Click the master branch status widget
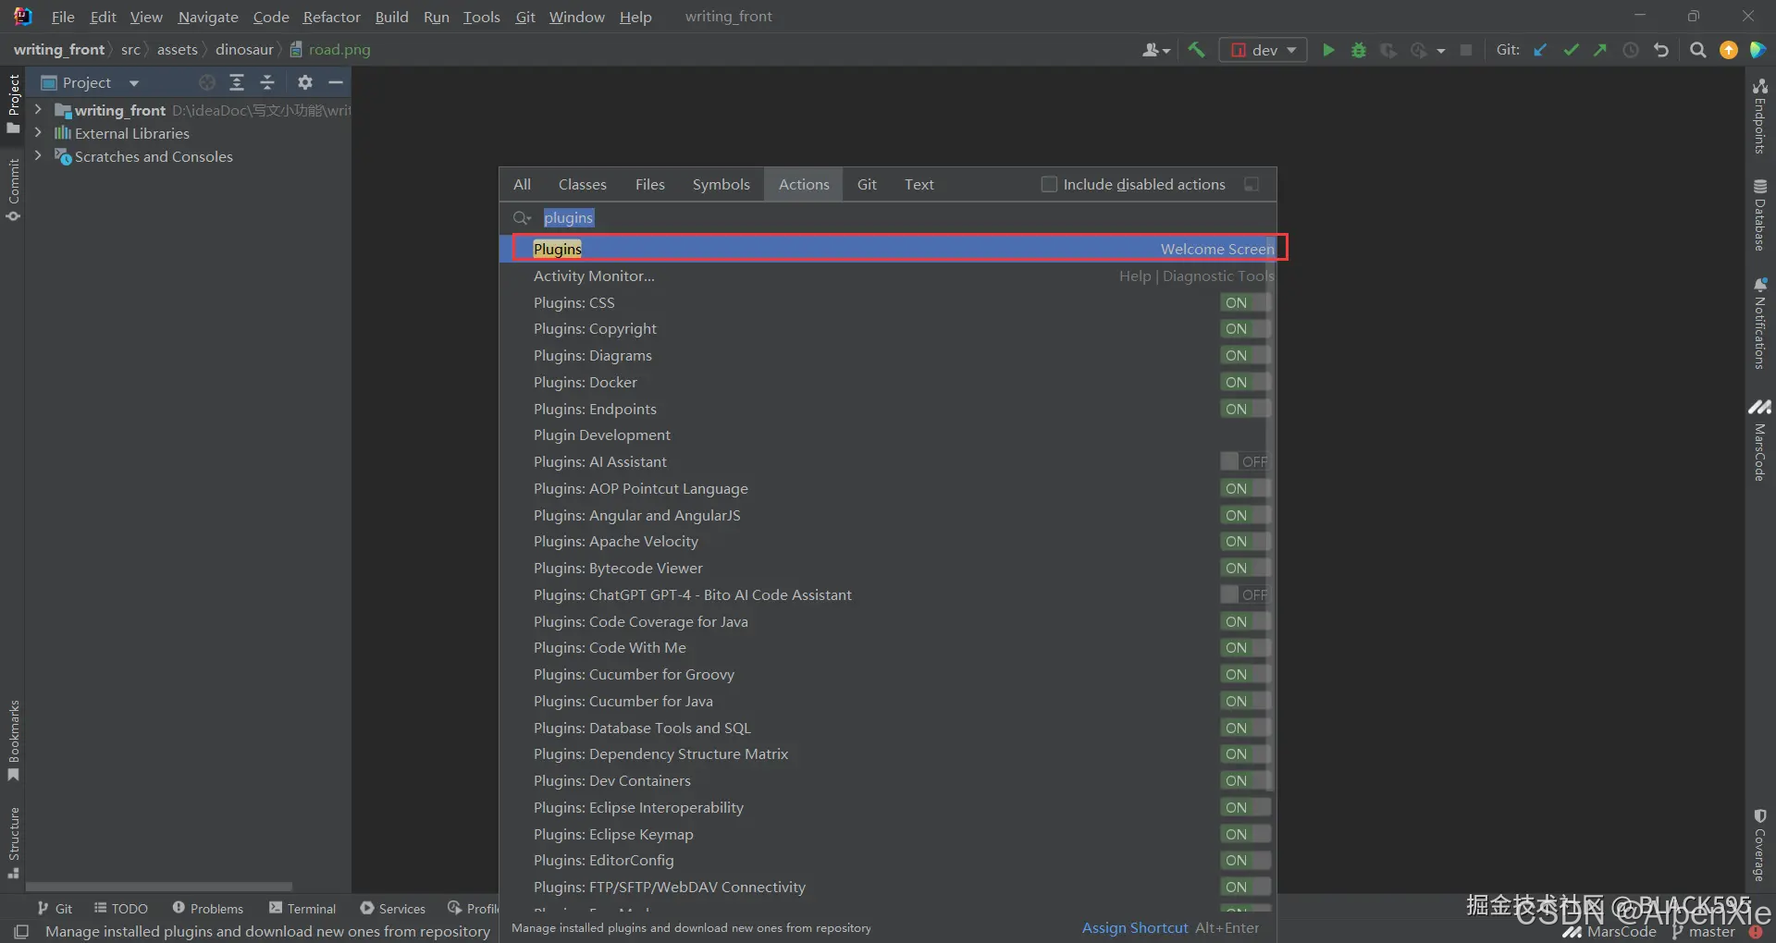The image size is (1776, 943). point(1702,932)
